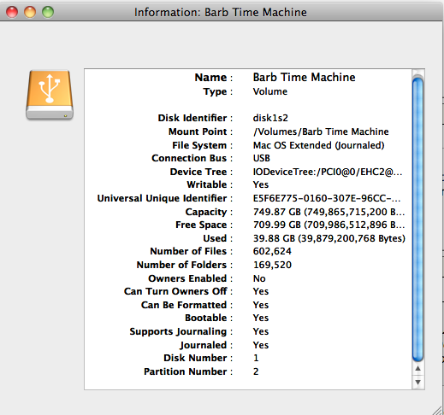Screen dimensions: 444x415
Task: Click the 'Type :' label
Action: pos(218,91)
